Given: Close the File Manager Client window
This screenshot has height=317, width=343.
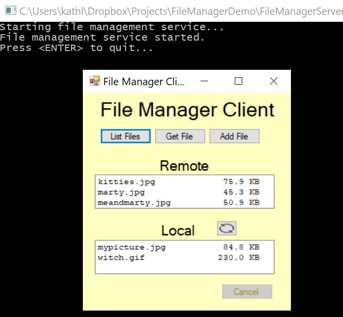Looking at the screenshot, I should (x=274, y=81).
